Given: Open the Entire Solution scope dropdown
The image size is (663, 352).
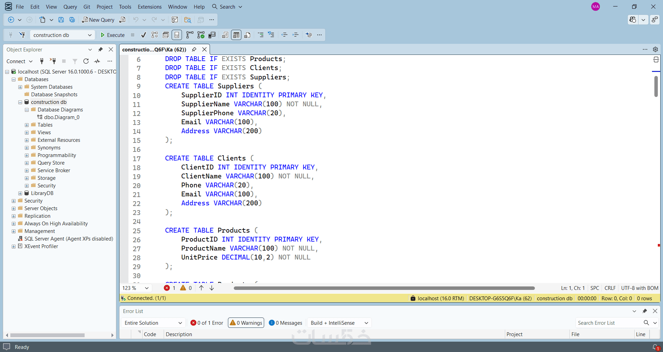Looking at the screenshot, I should coord(153,323).
